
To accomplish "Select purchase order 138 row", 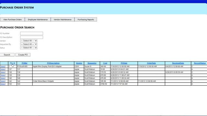I will click(3, 72).
